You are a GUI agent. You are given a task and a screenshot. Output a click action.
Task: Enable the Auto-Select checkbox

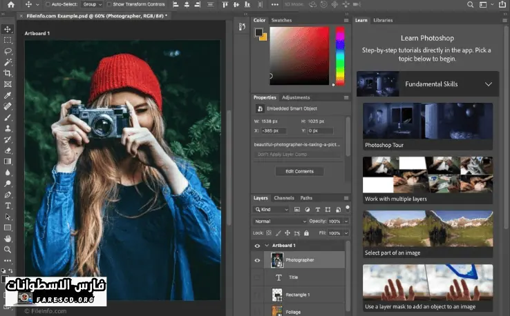48,4
